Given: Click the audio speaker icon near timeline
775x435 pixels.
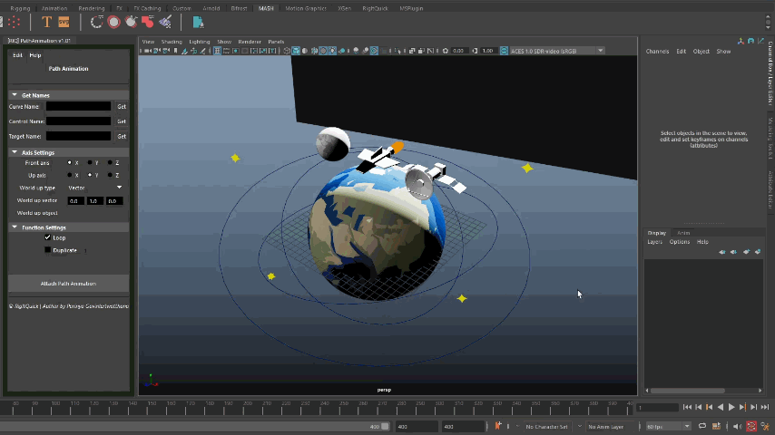Looking at the screenshot, I should 737,427.
